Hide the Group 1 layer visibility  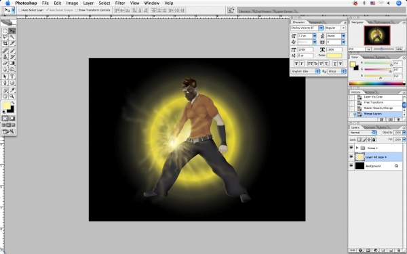pyautogui.click(x=351, y=148)
